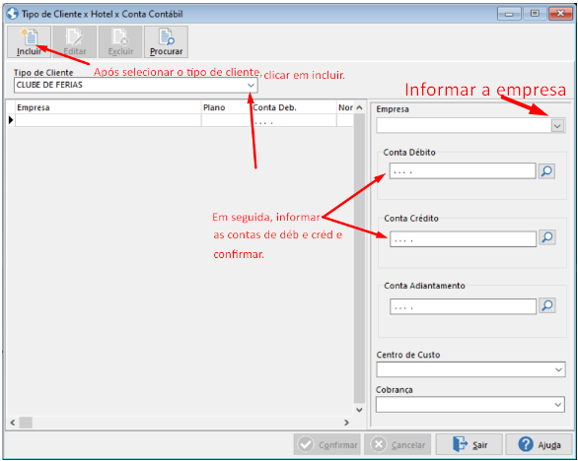Click the horizontal scrollbar thumb

(x=26, y=423)
